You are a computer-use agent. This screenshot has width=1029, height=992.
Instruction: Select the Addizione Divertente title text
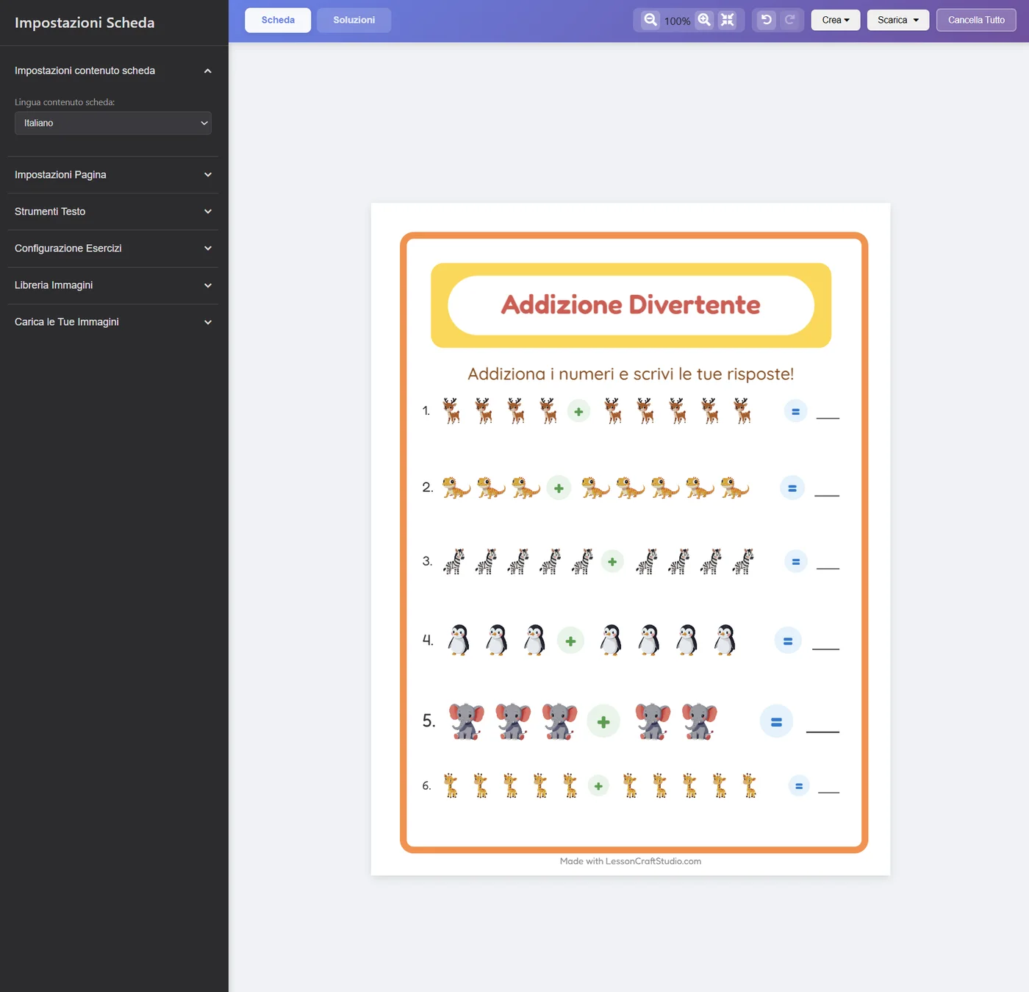pyautogui.click(x=631, y=304)
